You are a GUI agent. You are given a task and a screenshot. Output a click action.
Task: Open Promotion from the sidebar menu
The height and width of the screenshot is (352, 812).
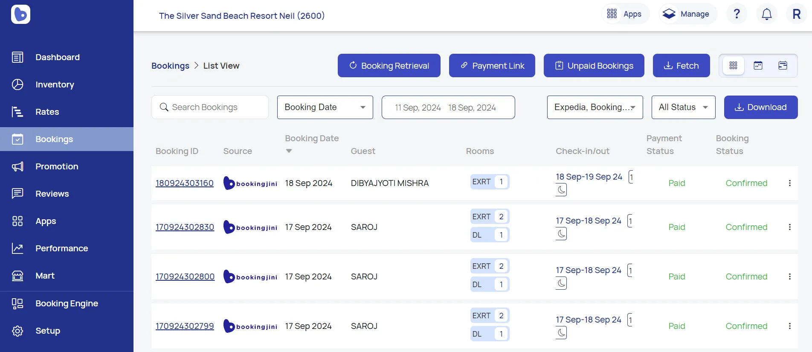[x=57, y=166]
